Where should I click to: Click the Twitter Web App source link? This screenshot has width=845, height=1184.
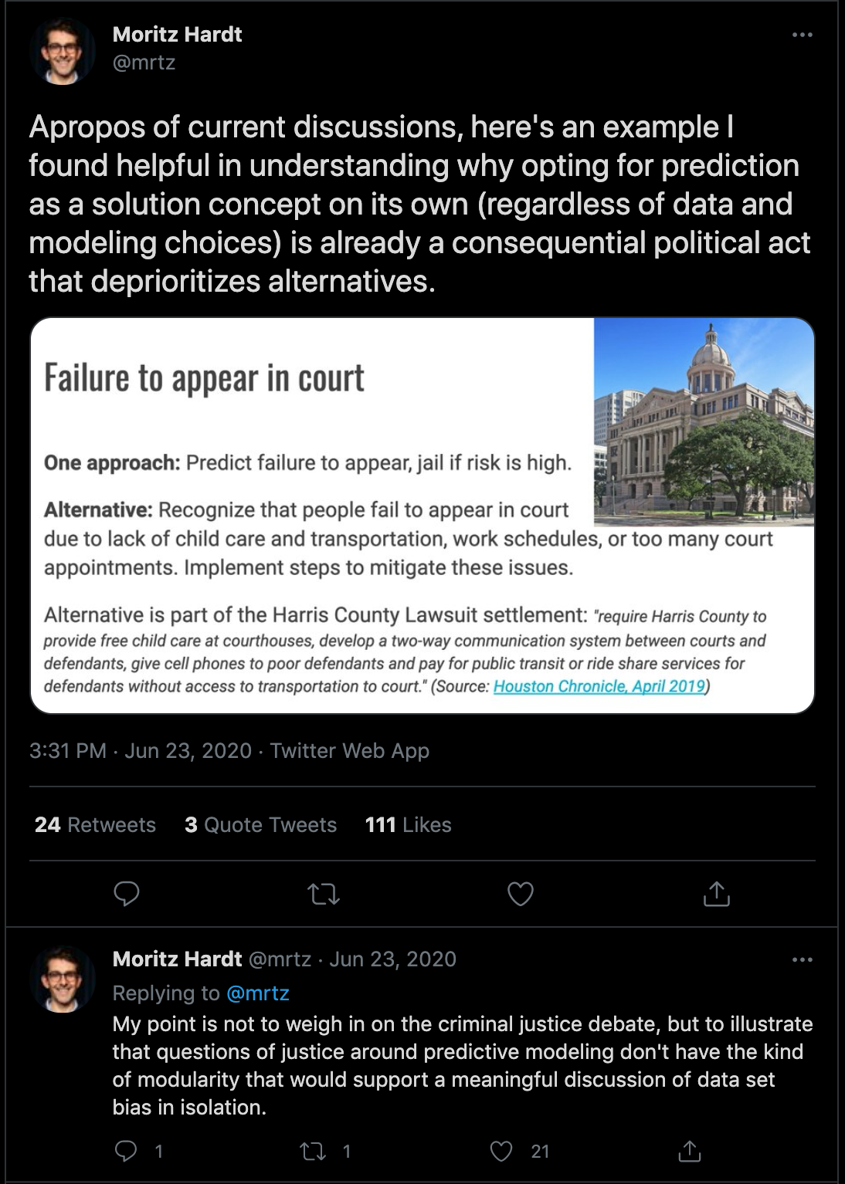(349, 751)
